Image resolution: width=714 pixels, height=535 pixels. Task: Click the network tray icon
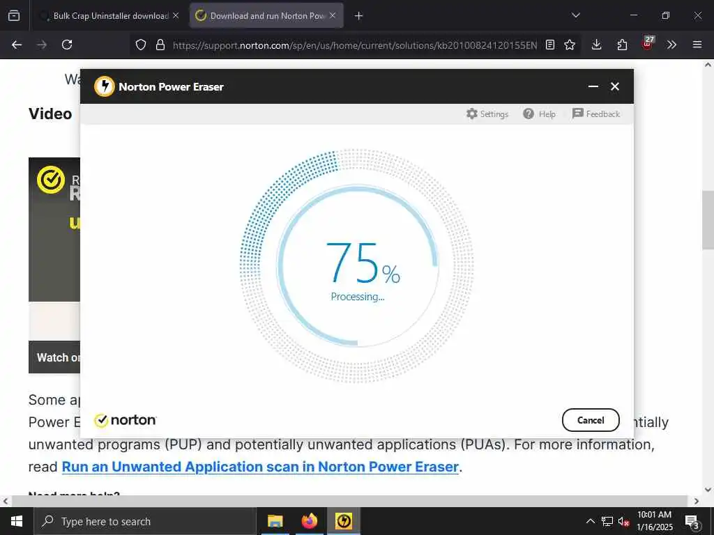(607, 521)
